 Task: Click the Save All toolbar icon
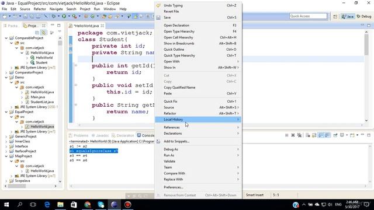(32, 16)
